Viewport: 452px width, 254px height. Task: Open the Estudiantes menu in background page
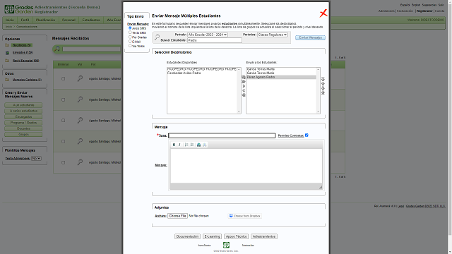pos(91,20)
